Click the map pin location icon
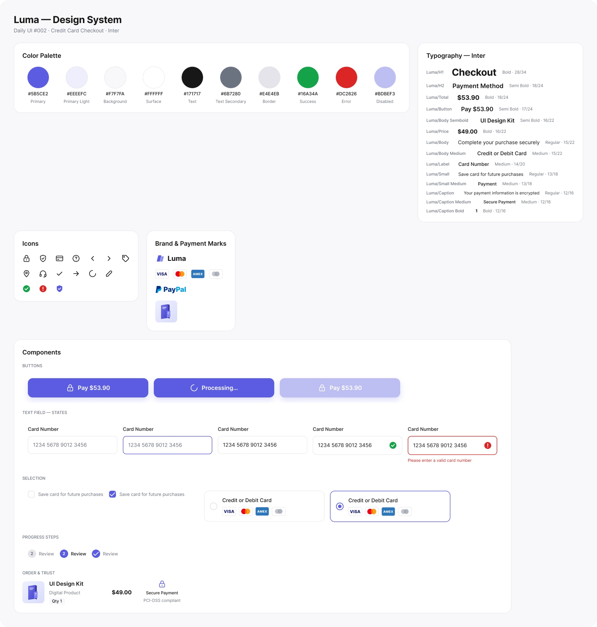 click(x=26, y=274)
